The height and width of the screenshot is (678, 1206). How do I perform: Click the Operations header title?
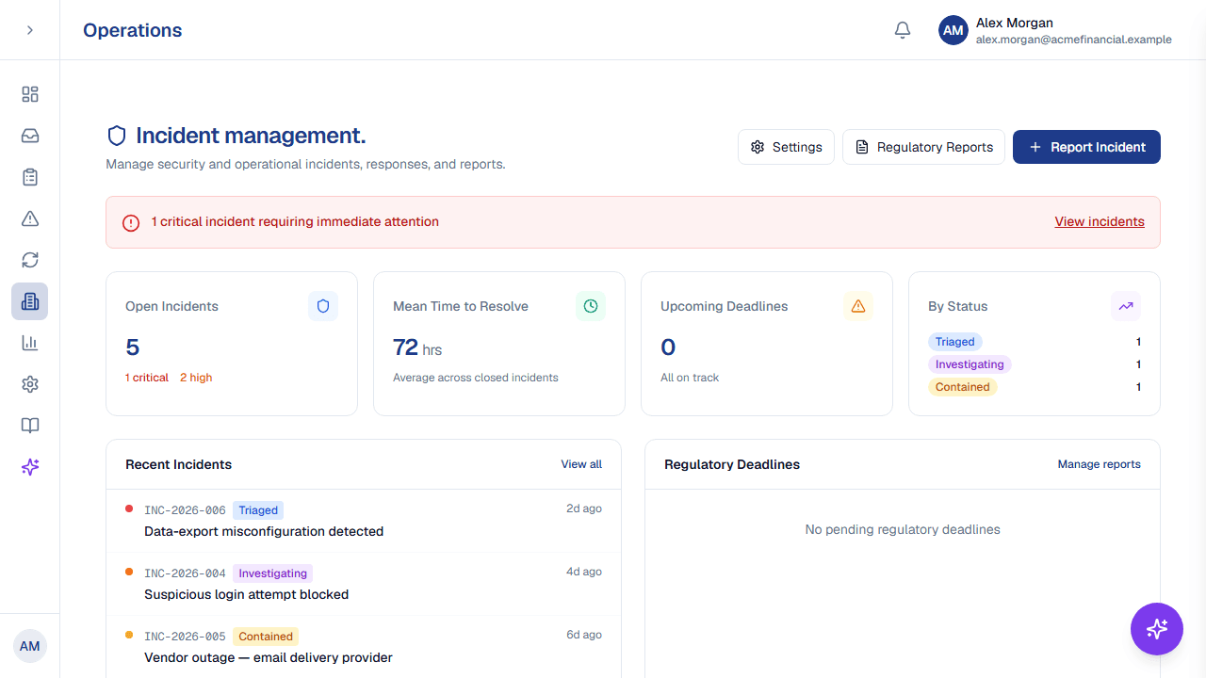coord(133,30)
